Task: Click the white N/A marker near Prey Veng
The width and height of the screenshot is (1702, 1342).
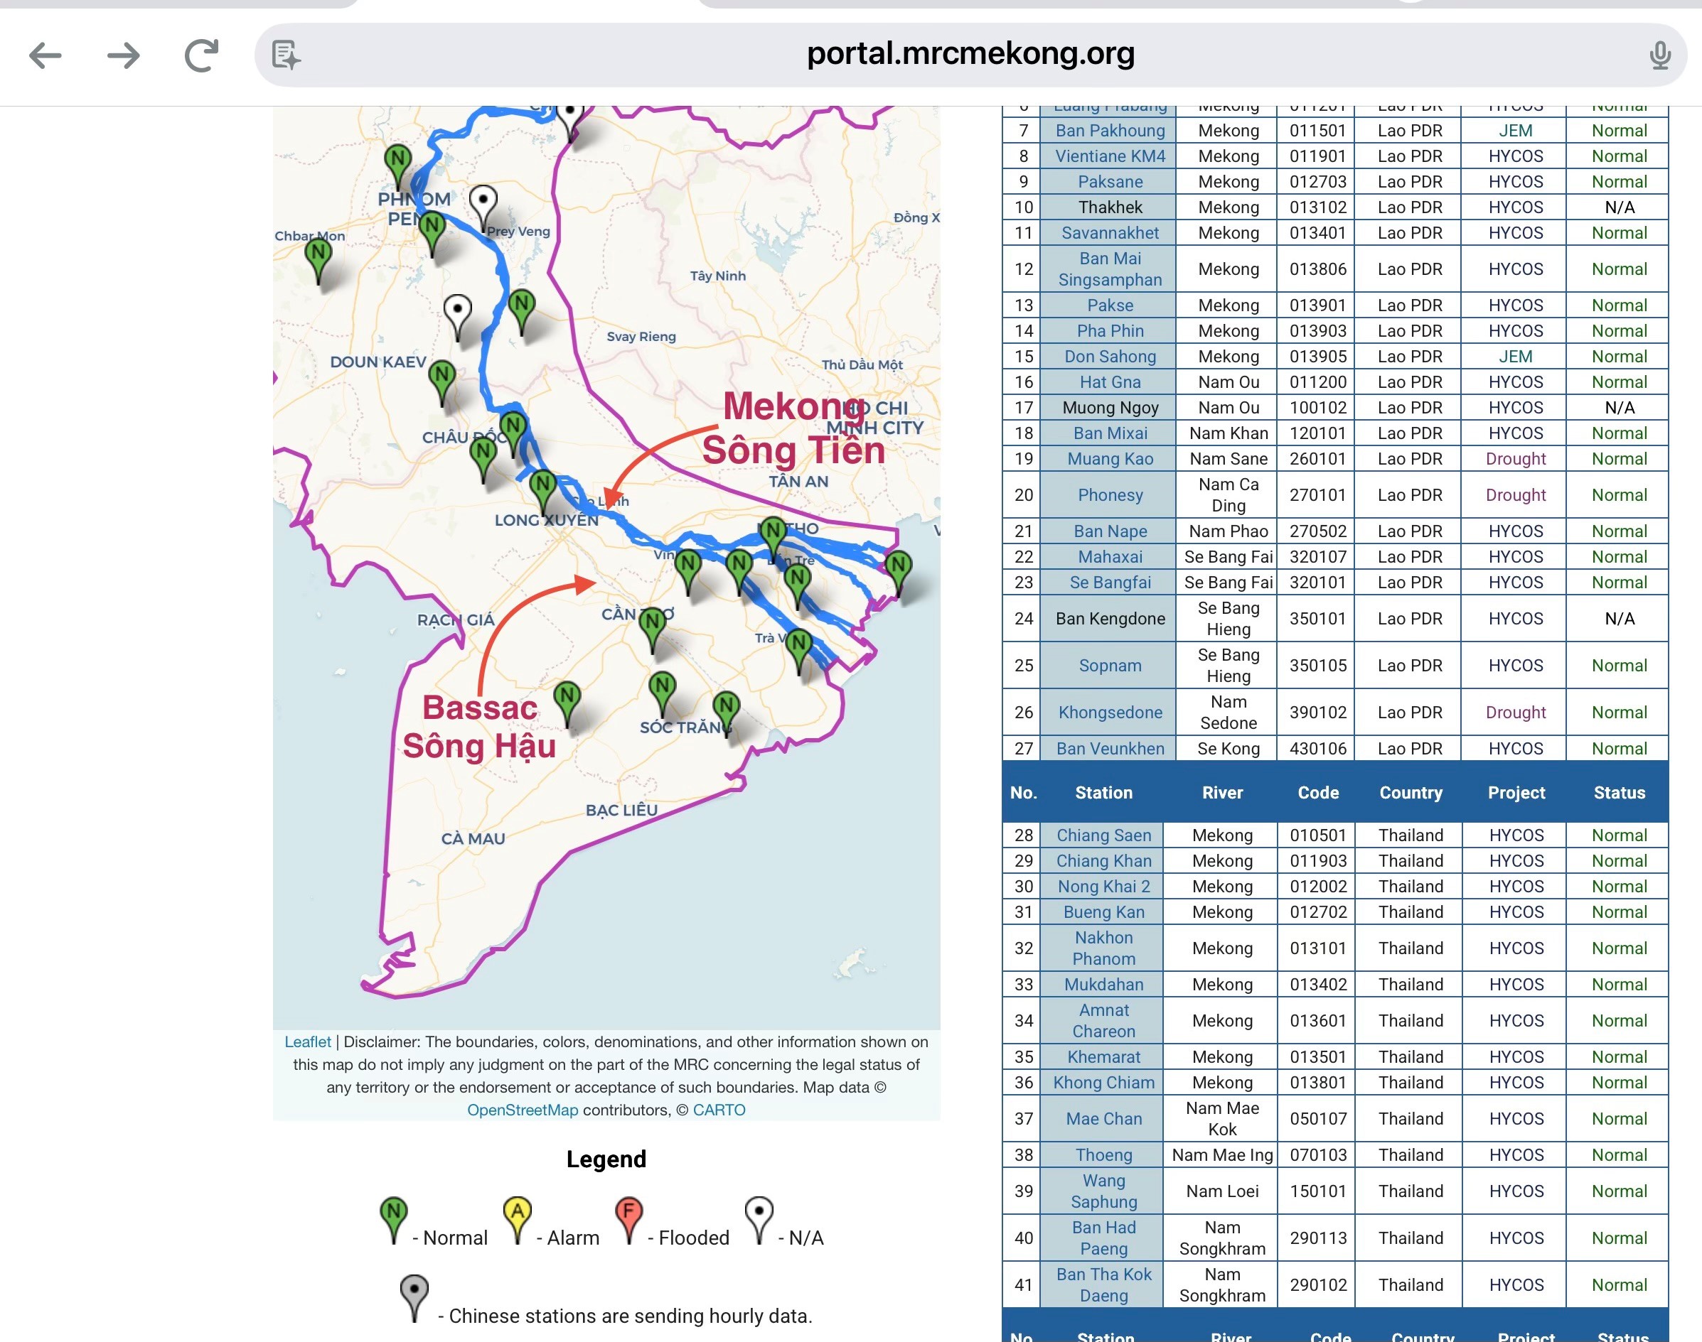Action: [x=483, y=202]
